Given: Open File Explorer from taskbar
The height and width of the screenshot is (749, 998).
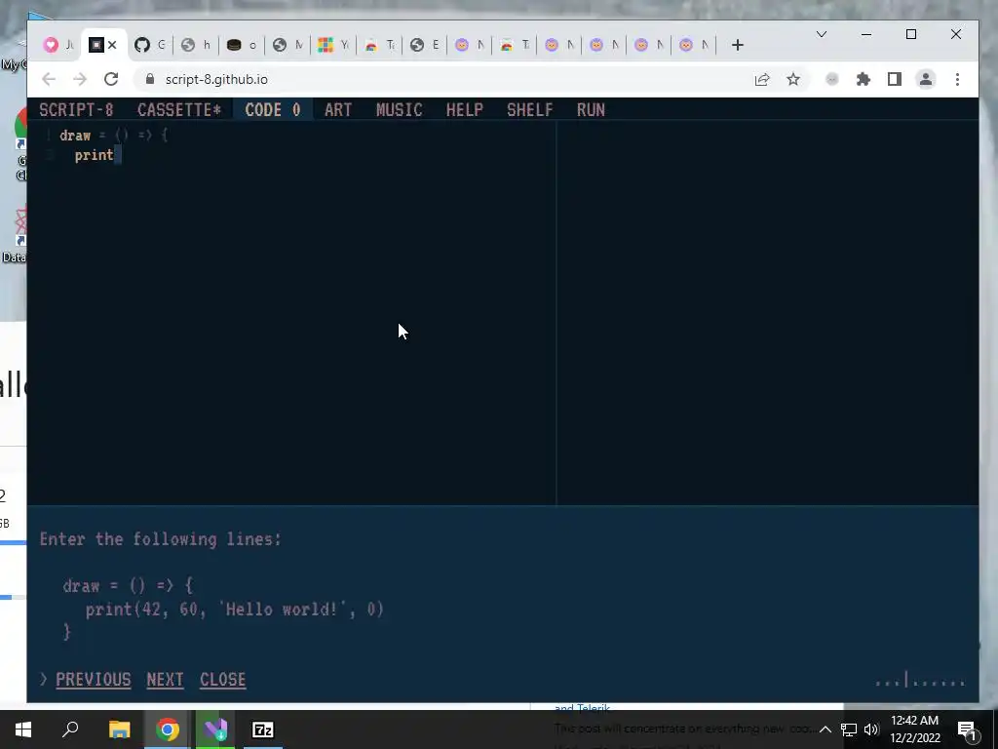Looking at the screenshot, I should 119,729.
